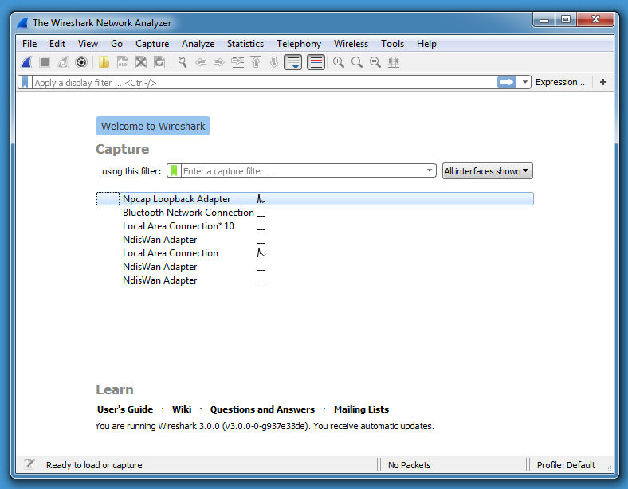Viewport: 628px width, 489px height.
Task: Click the capture filter green bookmark
Action: click(174, 171)
